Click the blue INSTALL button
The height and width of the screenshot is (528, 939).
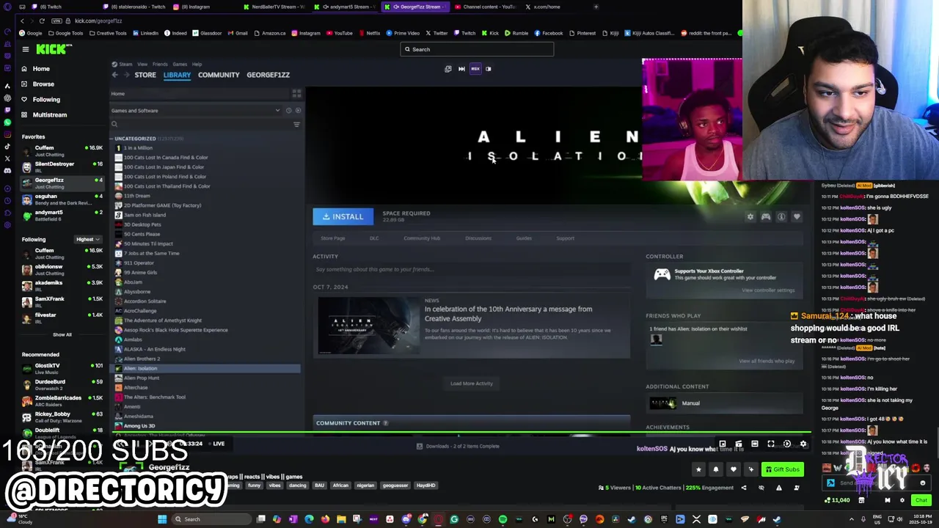pos(343,216)
